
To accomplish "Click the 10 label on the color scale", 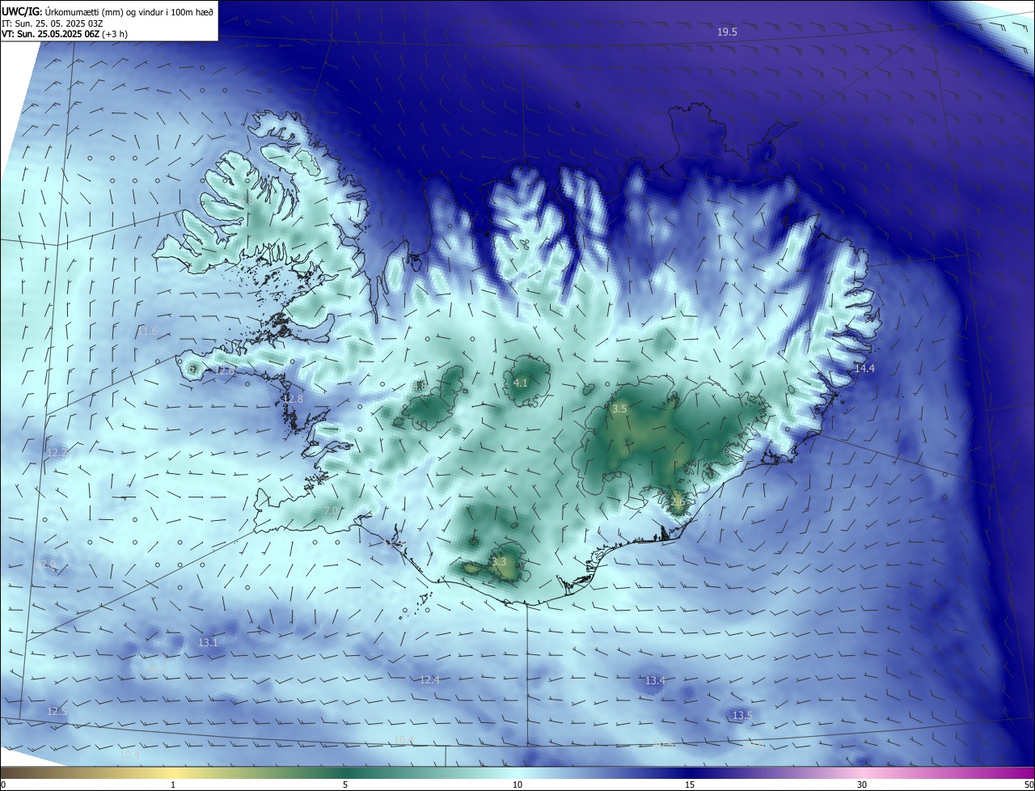I will pos(517,785).
